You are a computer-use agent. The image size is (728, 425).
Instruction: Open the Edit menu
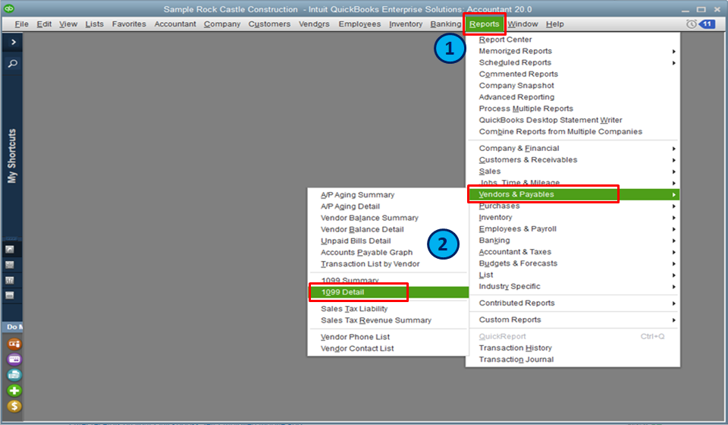coord(44,24)
